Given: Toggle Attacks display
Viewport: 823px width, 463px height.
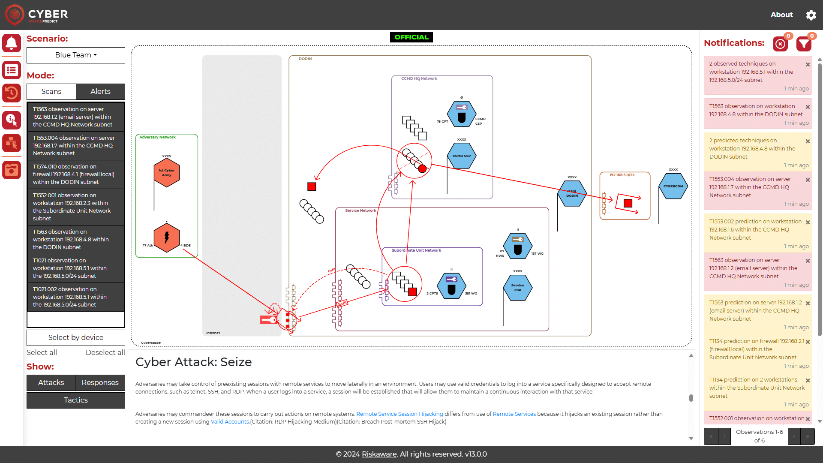Looking at the screenshot, I should pos(51,383).
